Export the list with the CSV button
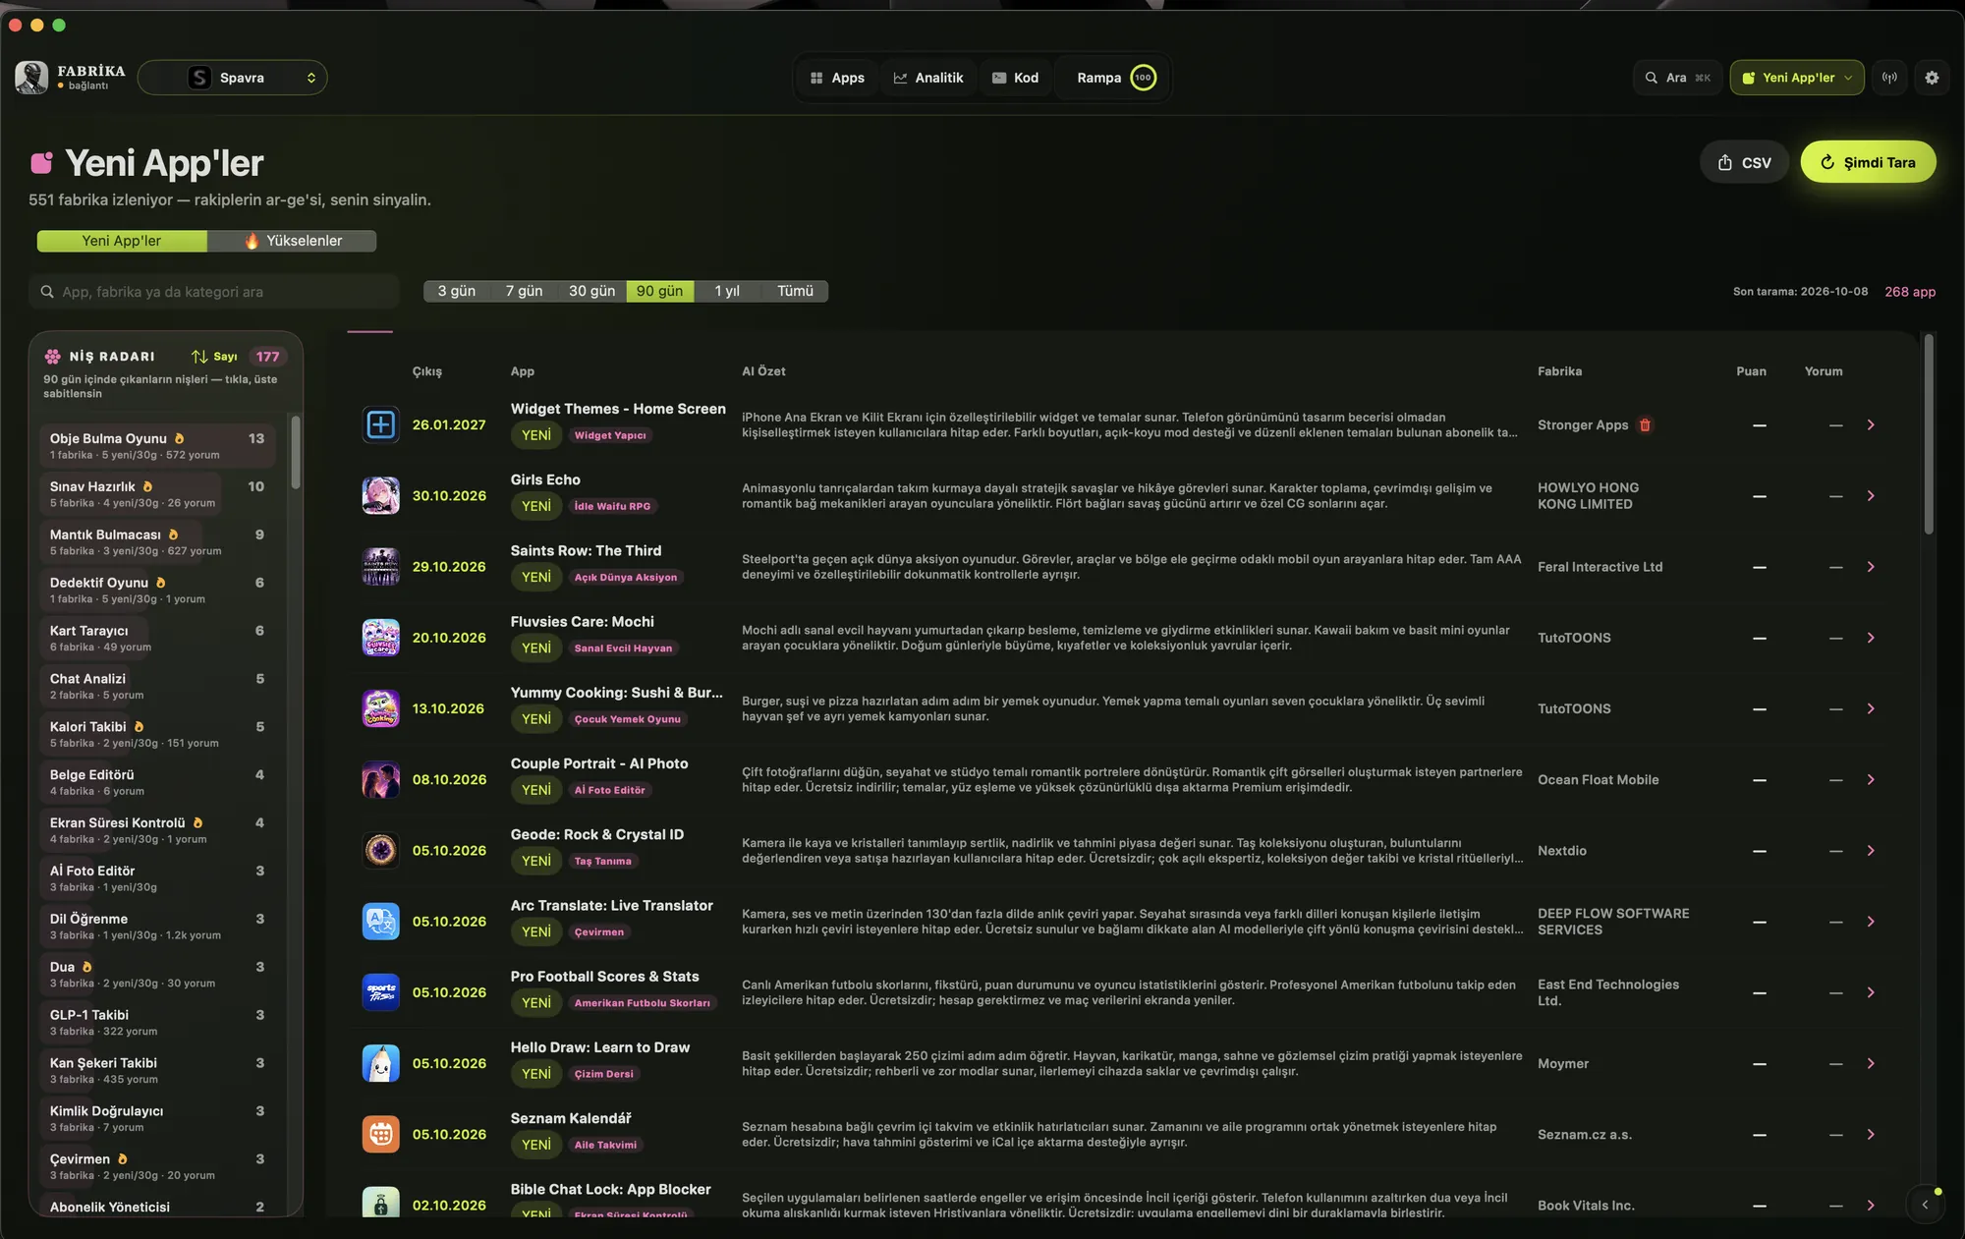 tap(1744, 163)
